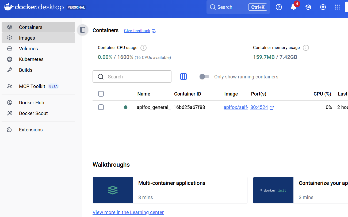The width and height of the screenshot is (348, 217).
Task: Open Extensions from the sidebar
Action: [x=38, y=130]
